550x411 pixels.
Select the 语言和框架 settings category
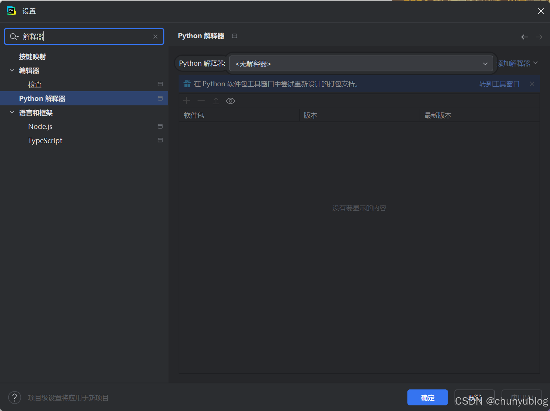pos(36,113)
